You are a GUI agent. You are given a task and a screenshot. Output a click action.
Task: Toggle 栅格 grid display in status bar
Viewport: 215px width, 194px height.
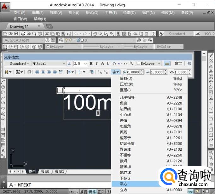pos(92,191)
